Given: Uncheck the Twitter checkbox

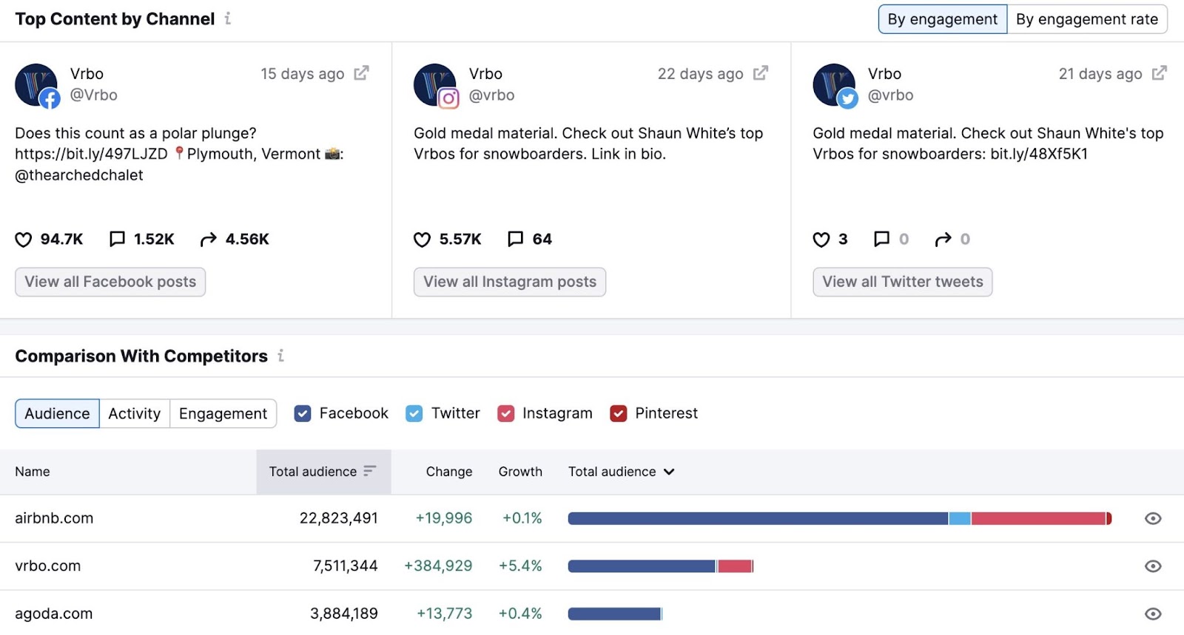Looking at the screenshot, I should pos(414,413).
